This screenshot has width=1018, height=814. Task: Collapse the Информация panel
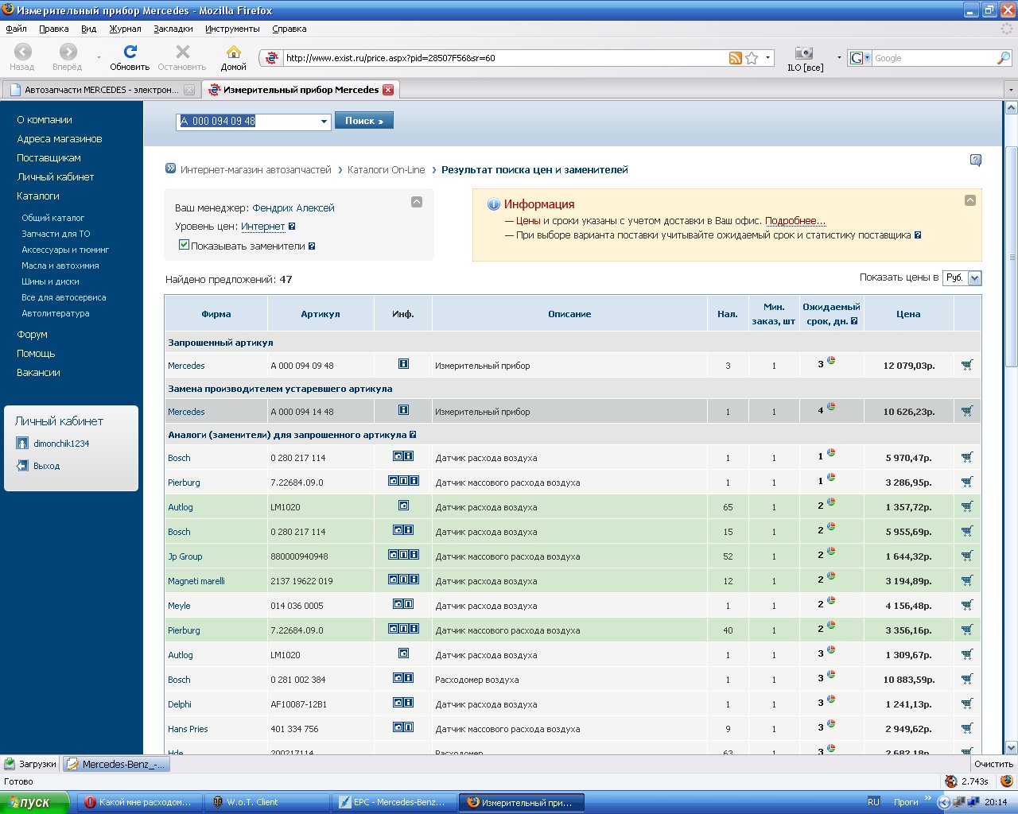pos(970,200)
